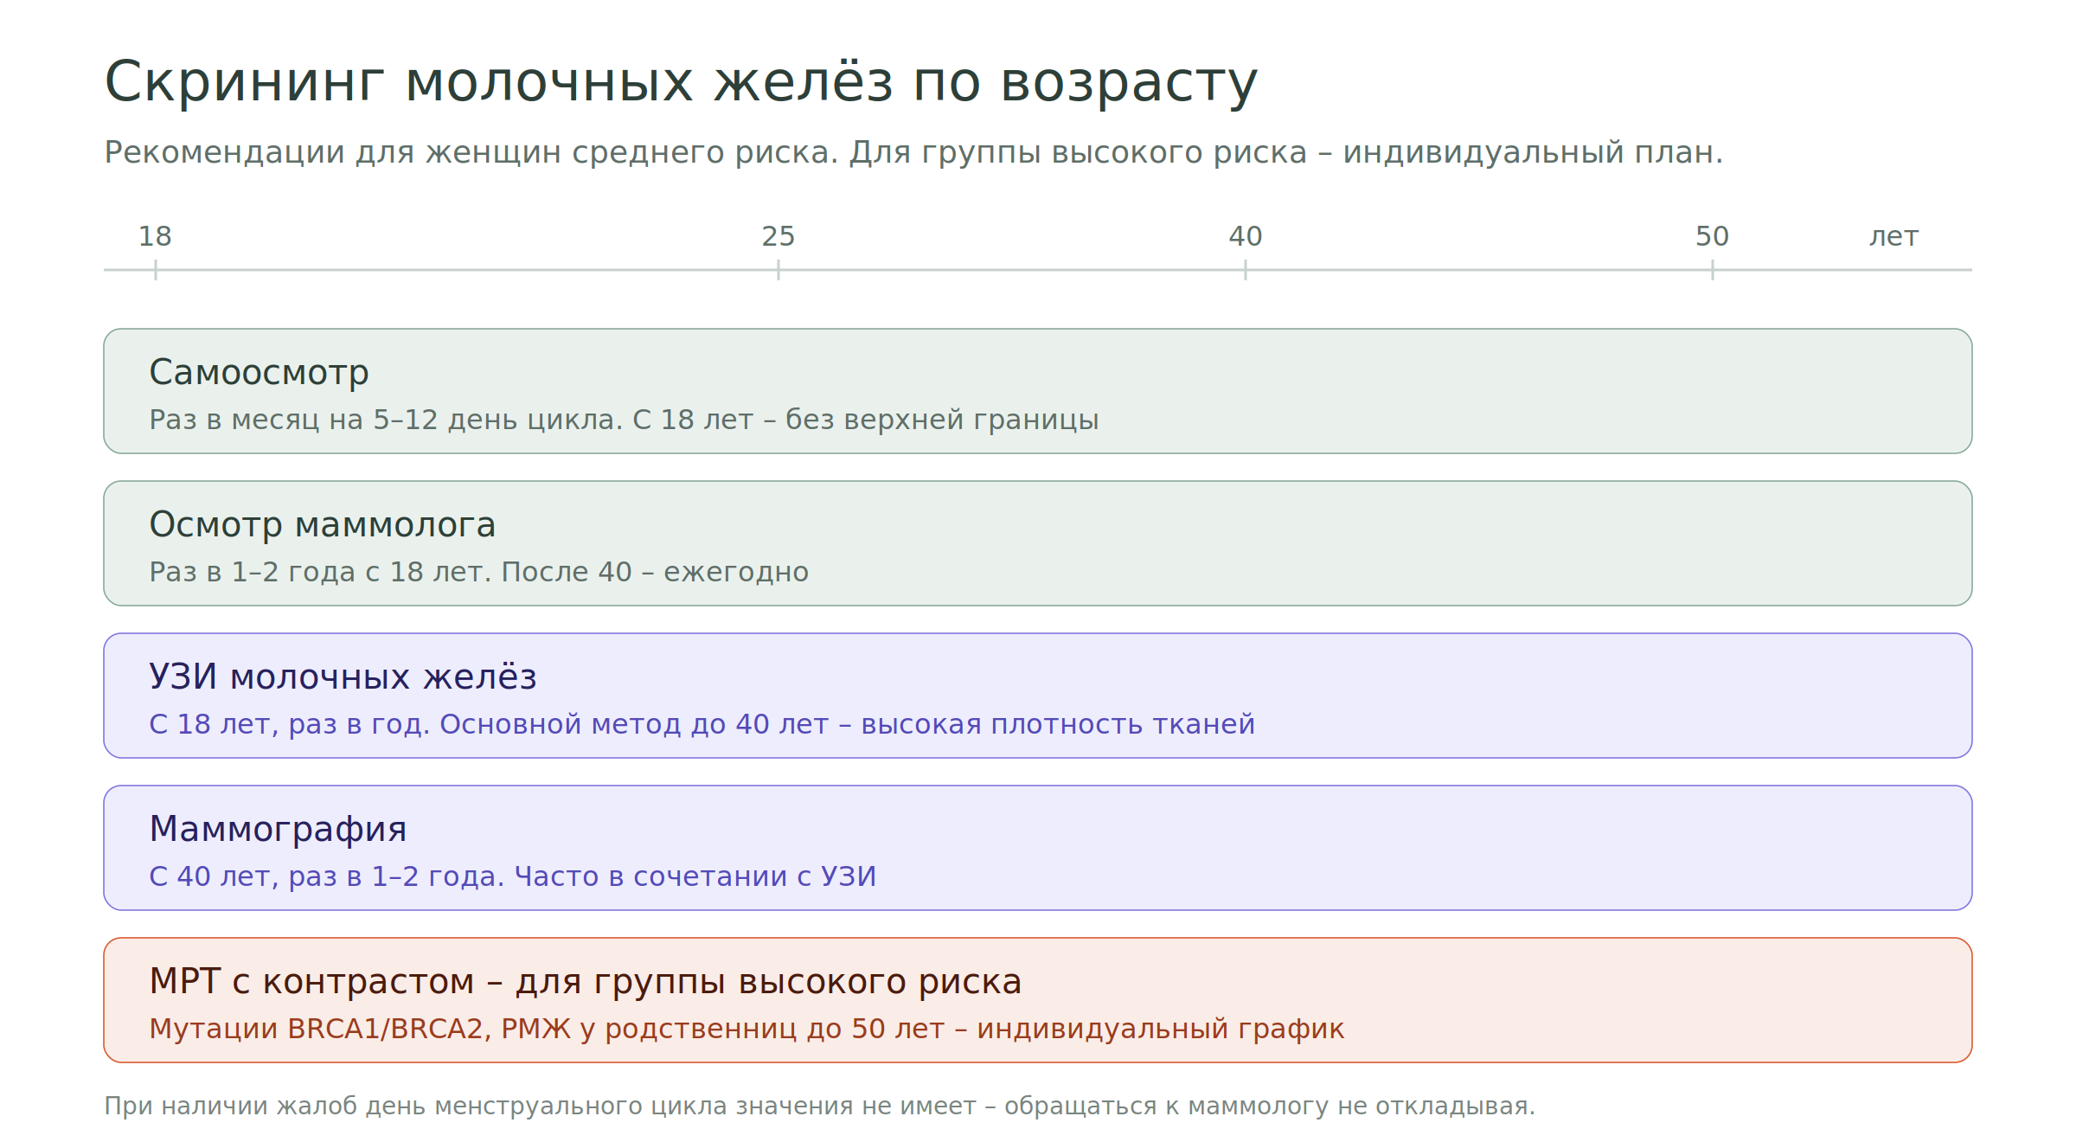Click 'С 40 лет, раз в 1–2 года' text

click(x=326, y=876)
